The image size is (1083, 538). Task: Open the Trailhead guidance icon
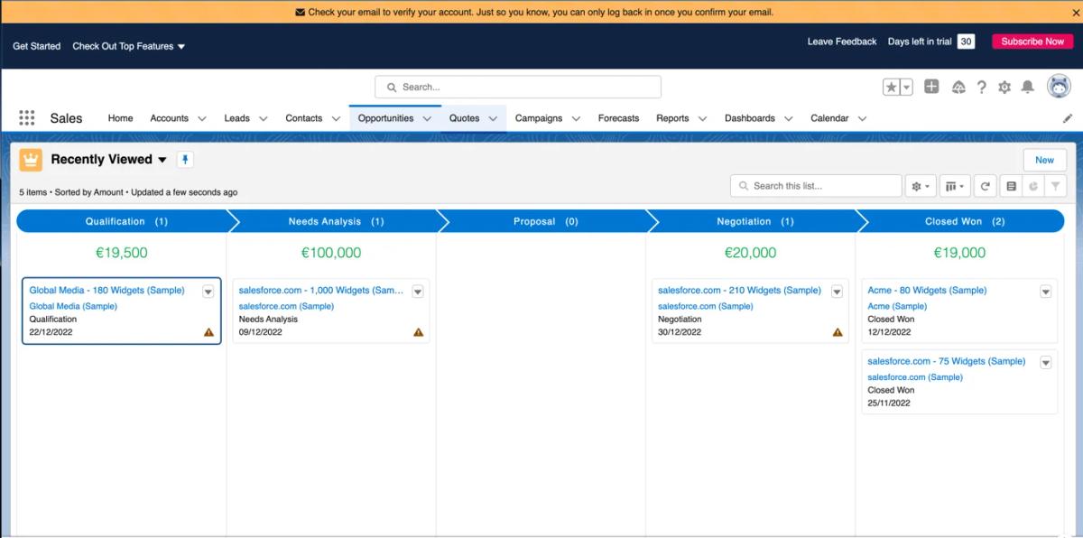pos(958,87)
